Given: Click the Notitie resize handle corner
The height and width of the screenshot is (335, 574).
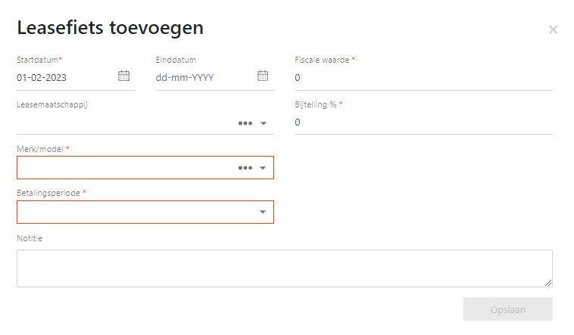Looking at the screenshot, I should pos(548,283).
